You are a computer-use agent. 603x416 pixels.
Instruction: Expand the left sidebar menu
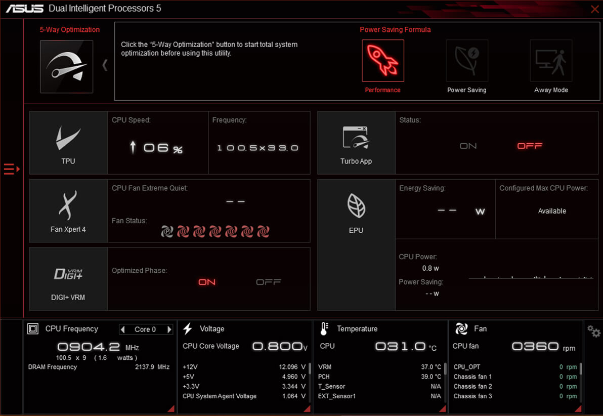tap(11, 169)
